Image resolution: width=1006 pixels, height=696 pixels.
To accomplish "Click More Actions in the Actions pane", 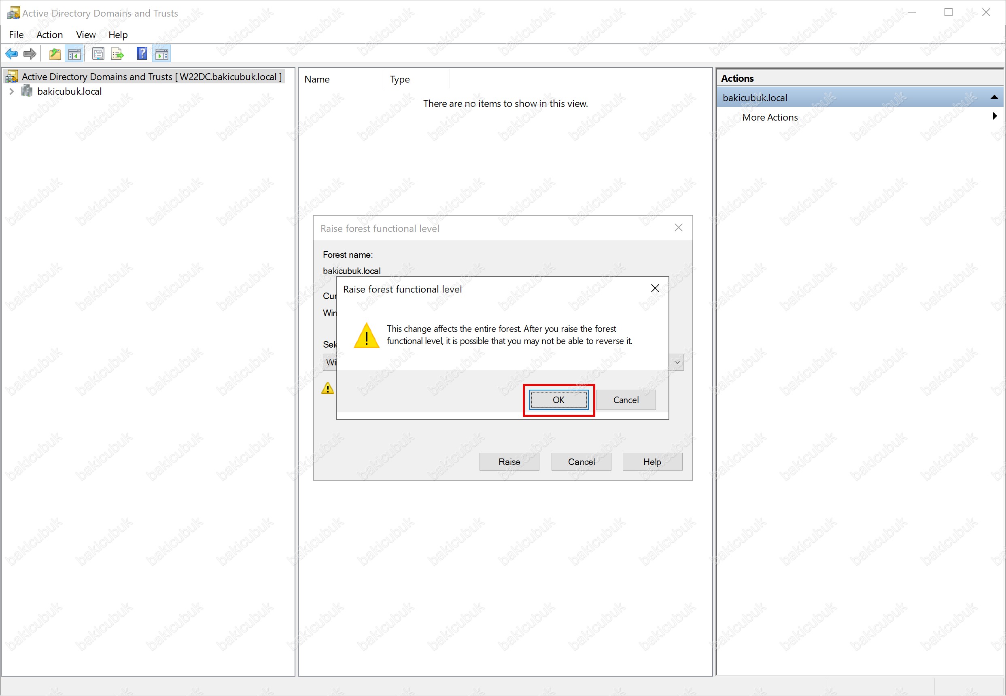I will pyautogui.click(x=770, y=117).
